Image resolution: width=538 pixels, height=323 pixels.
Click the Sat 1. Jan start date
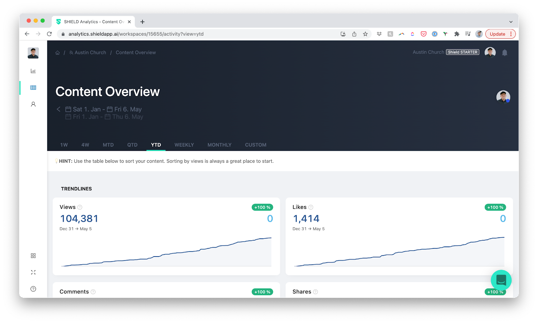83,109
